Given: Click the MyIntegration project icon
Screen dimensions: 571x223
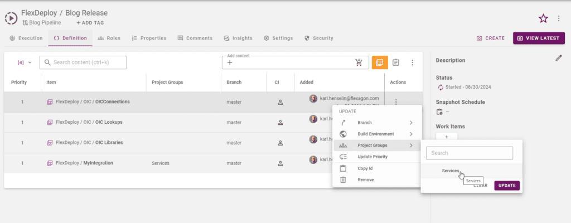Looking at the screenshot, I should [x=50, y=163].
